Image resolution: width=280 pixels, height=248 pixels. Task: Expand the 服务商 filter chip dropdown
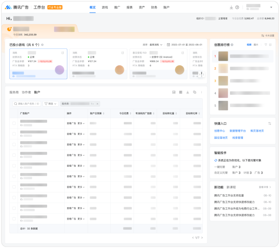point(93,104)
